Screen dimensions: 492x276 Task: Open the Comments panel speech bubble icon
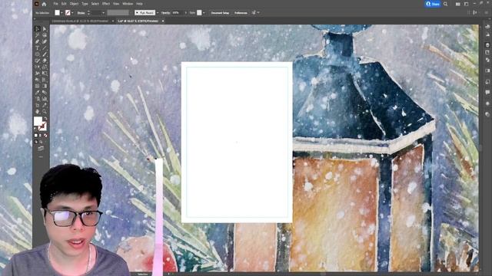[487, 92]
